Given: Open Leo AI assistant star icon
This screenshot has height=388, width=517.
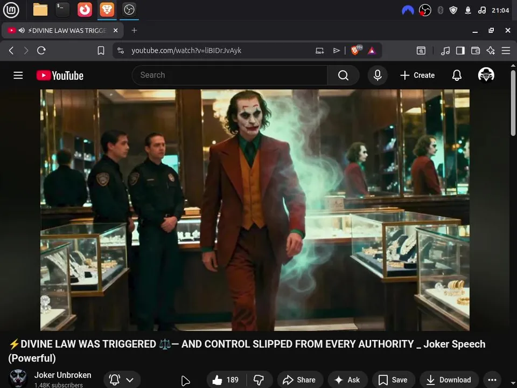Looking at the screenshot, I should click(491, 51).
